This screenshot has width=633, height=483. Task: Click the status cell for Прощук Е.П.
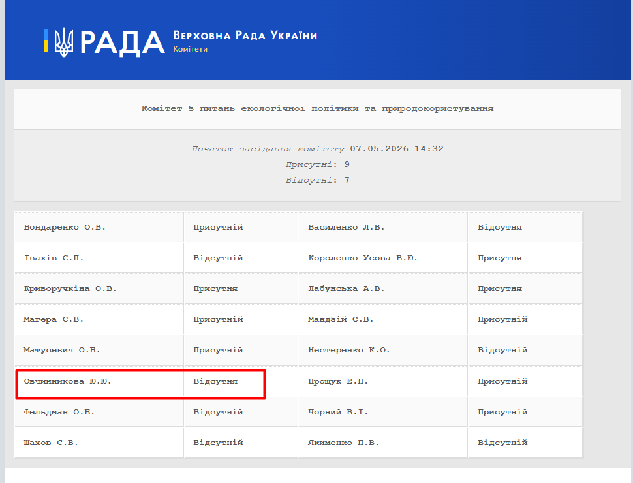525,381
